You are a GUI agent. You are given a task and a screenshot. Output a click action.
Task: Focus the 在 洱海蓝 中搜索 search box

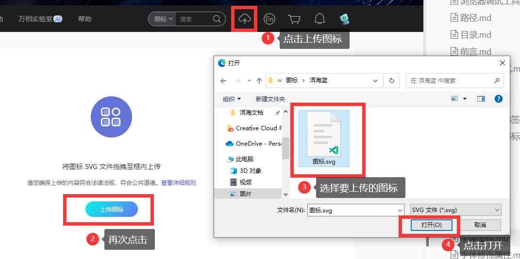pyautogui.click(x=454, y=81)
